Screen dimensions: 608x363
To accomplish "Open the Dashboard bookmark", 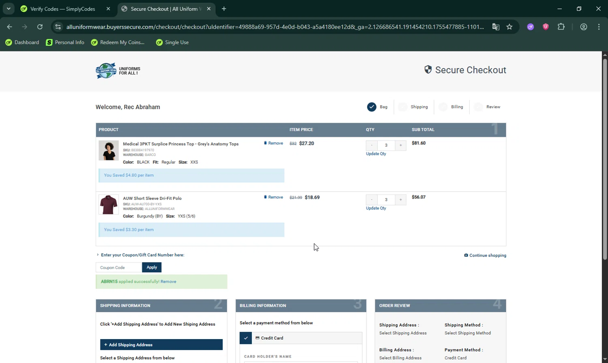I will [22, 43].
